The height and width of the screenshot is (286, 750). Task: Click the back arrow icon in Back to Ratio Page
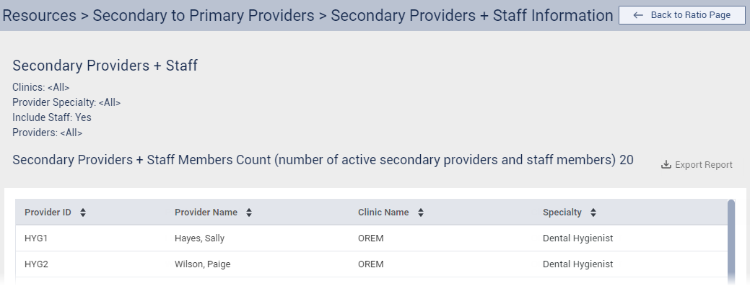point(637,15)
